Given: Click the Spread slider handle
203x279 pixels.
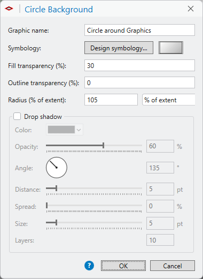Looking at the screenshot, I should [x=47, y=205].
